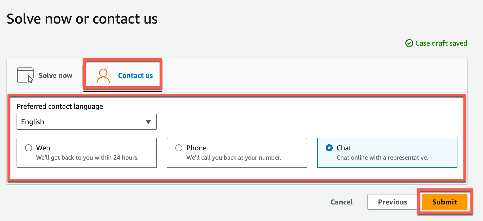Click the Solve now browser window icon
Screen dimensions: 483x221
[25, 75]
